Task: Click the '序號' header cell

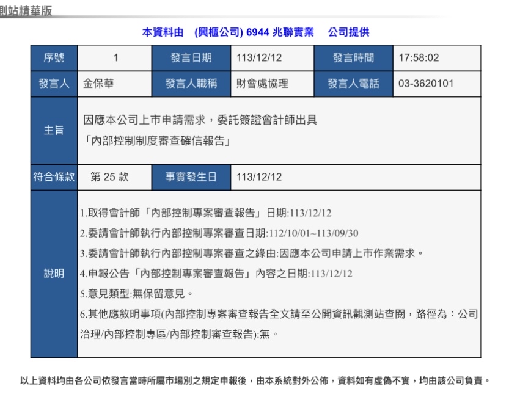Action: 54,58
